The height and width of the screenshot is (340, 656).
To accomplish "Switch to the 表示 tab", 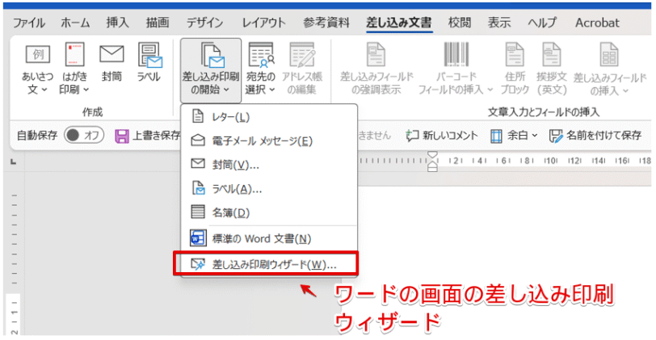I will pos(499,23).
